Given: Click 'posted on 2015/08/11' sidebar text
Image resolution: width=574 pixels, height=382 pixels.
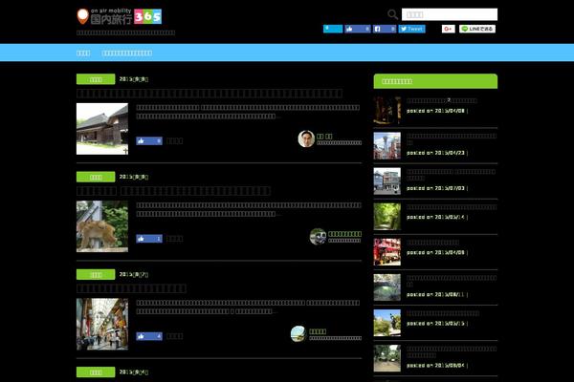Looking at the screenshot, I should 435,295.
